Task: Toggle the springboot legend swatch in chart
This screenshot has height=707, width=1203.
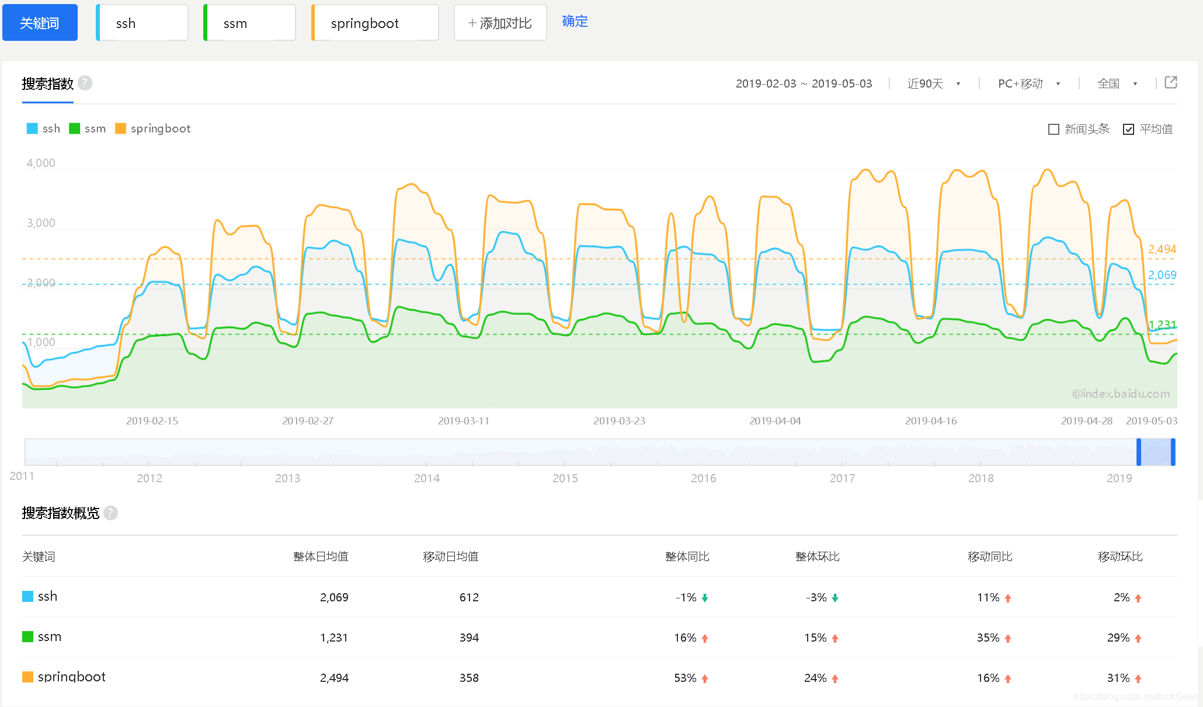Action: pyautogui.click(x=120, y=128)
